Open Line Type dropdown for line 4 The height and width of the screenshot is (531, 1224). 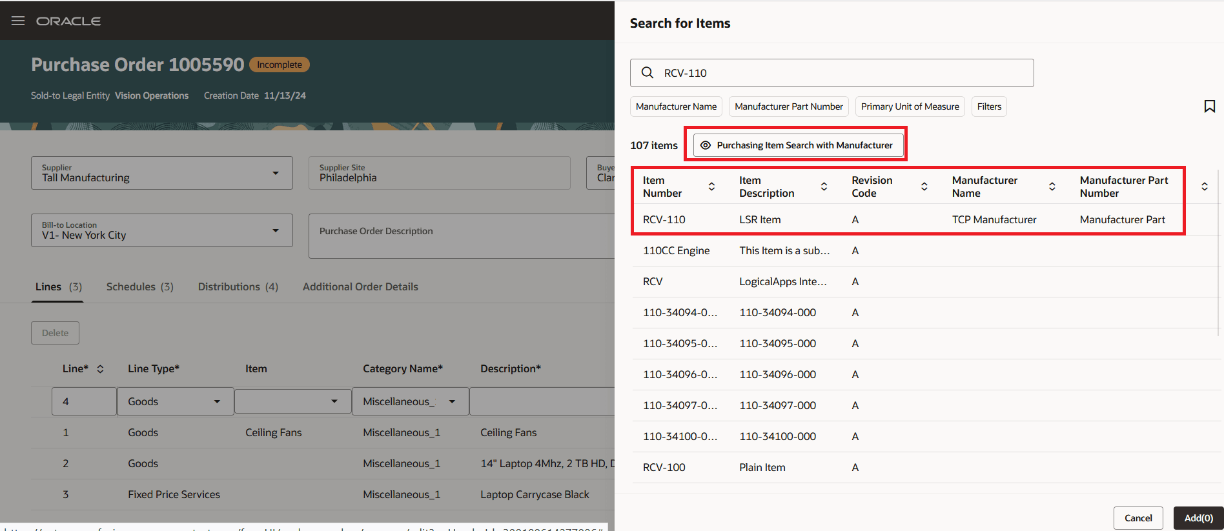tap(217, 401)
